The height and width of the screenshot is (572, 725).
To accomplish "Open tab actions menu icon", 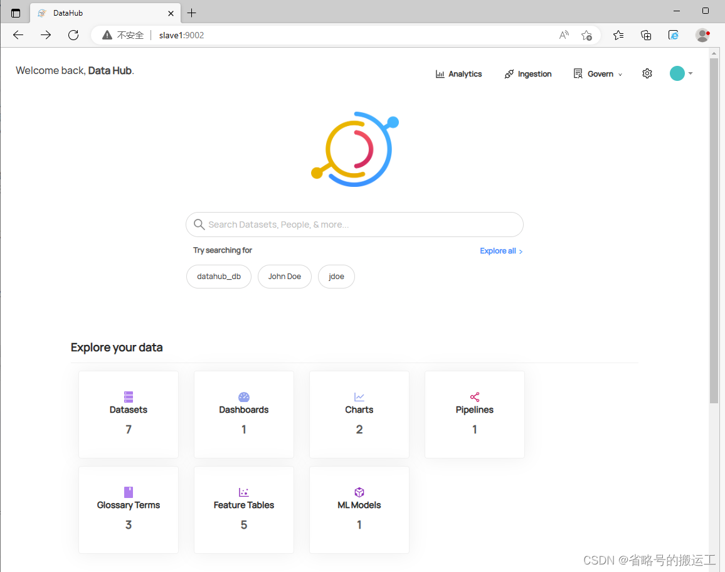I will pyautogui.click(x=16, y=13).
